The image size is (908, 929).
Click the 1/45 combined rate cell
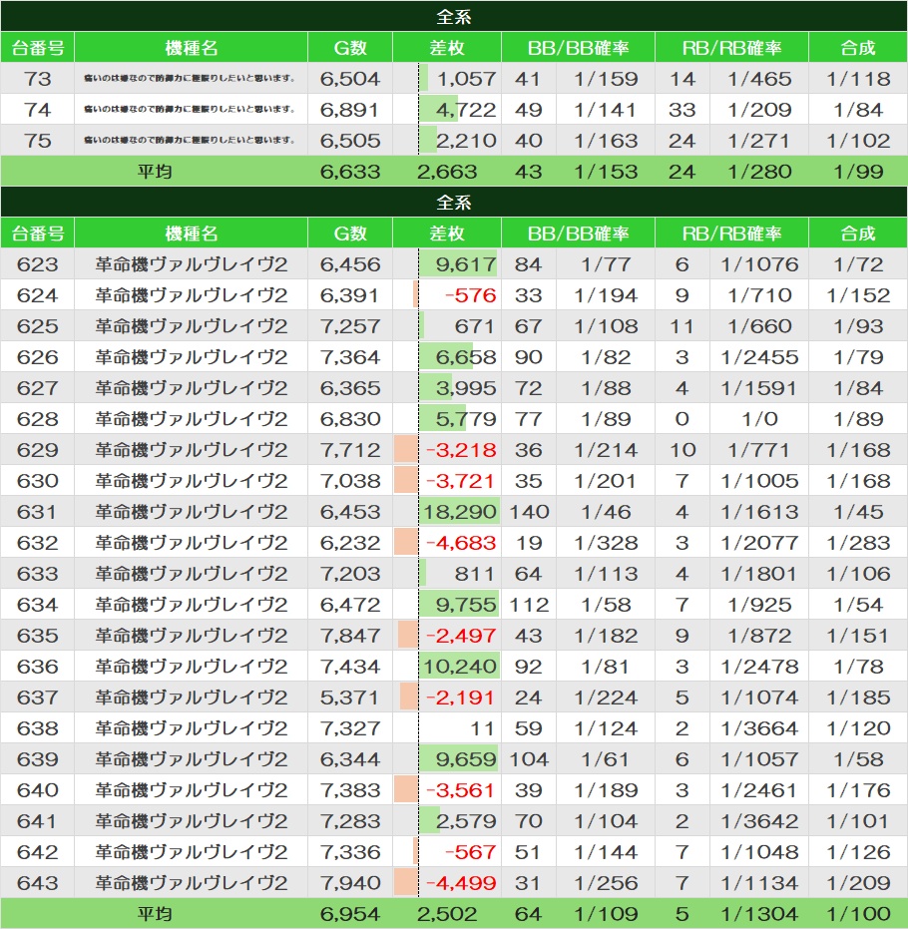pos(858,512)
